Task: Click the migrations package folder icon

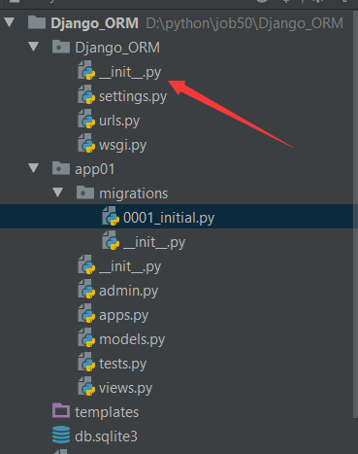Action: coord(85,192)
